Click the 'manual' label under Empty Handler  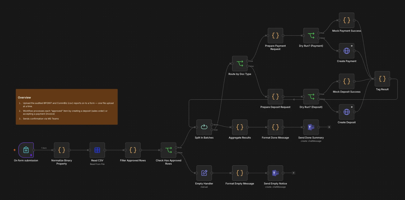pyautogui.click(x=204, y=187)
